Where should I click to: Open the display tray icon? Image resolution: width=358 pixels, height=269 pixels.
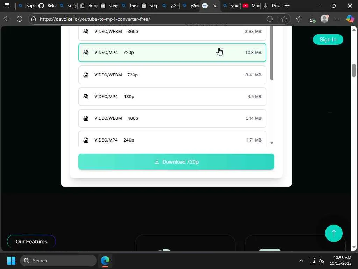(x=312, y=261)
